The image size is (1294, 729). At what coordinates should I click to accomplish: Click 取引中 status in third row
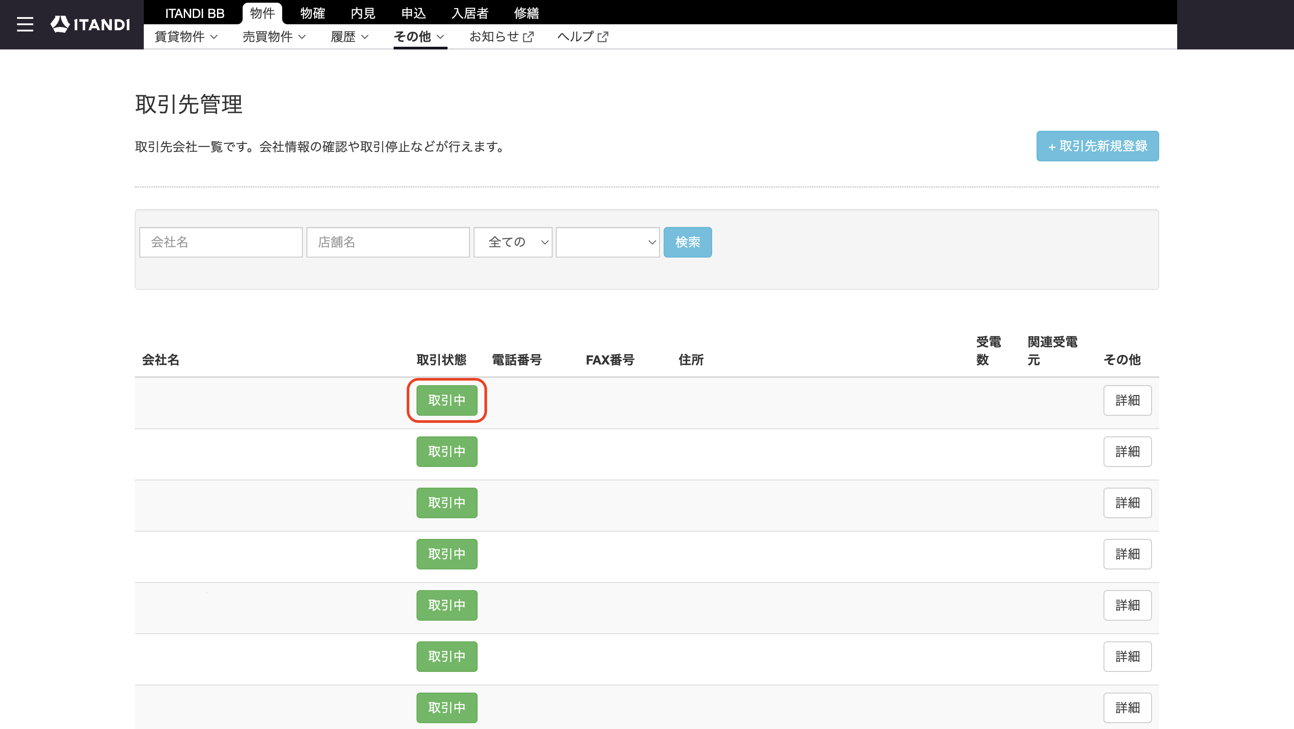[x=447, y=503]
